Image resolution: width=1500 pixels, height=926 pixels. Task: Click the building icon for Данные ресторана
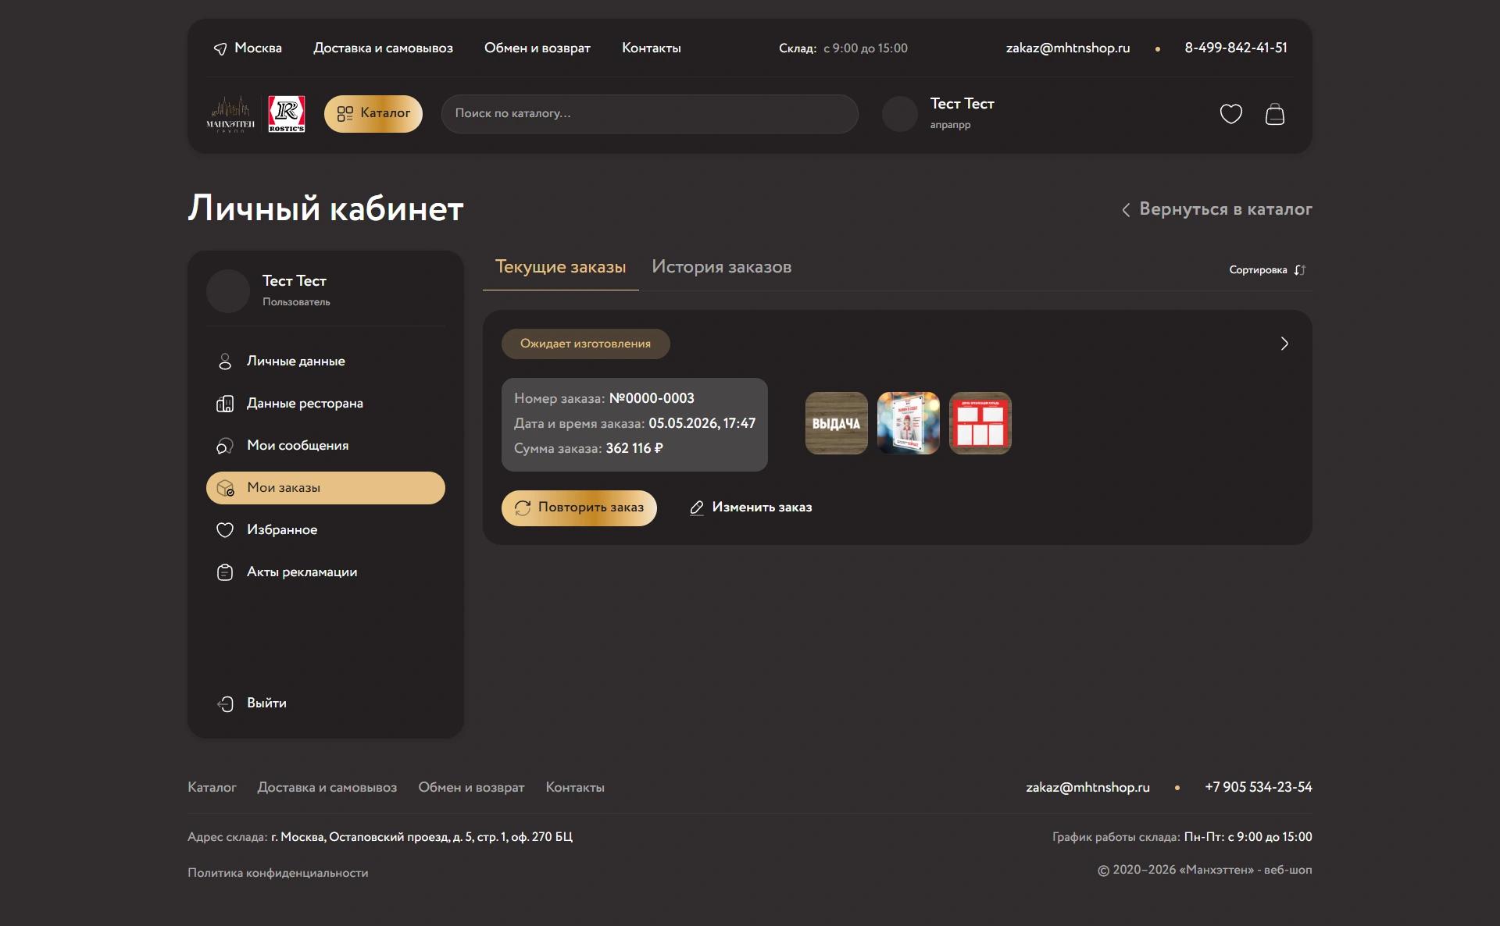click(225, 404)
